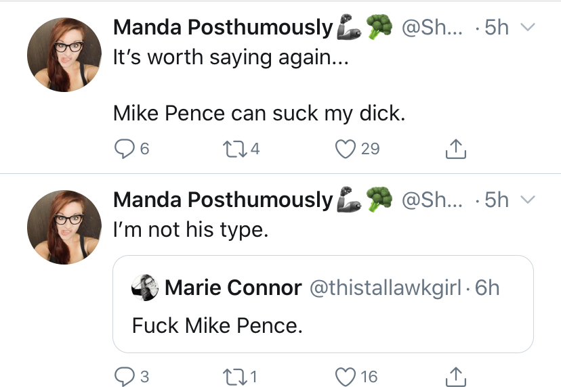The height and width of the screenshot is (387, 561).
Task: Retweet the first tweet with 4 retweets
Action: 234,149
